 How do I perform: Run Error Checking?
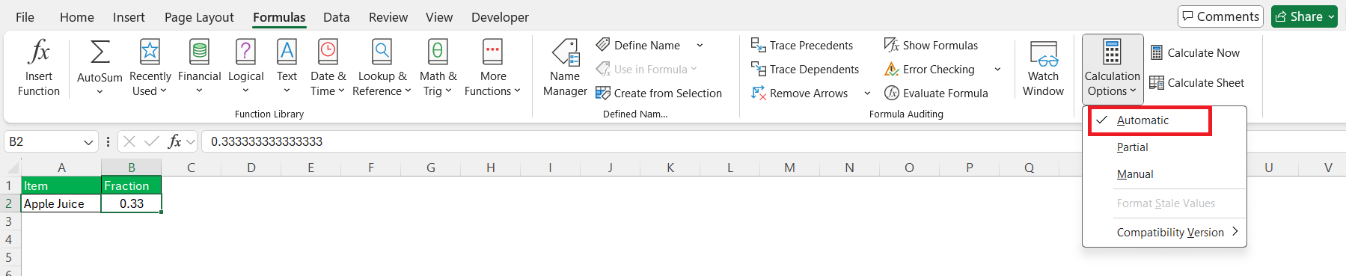pos(930,70)
